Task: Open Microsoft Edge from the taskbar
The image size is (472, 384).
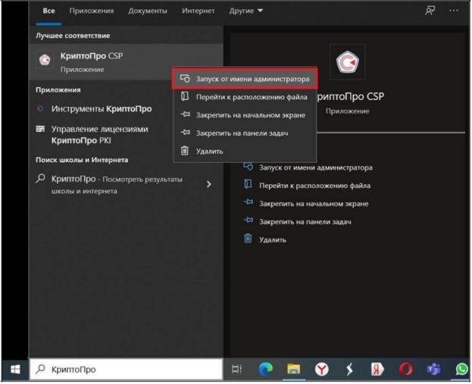Action: click(x=265, y=369)
